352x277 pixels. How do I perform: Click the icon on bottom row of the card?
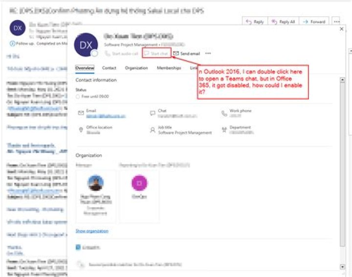(x=81, y=265)
